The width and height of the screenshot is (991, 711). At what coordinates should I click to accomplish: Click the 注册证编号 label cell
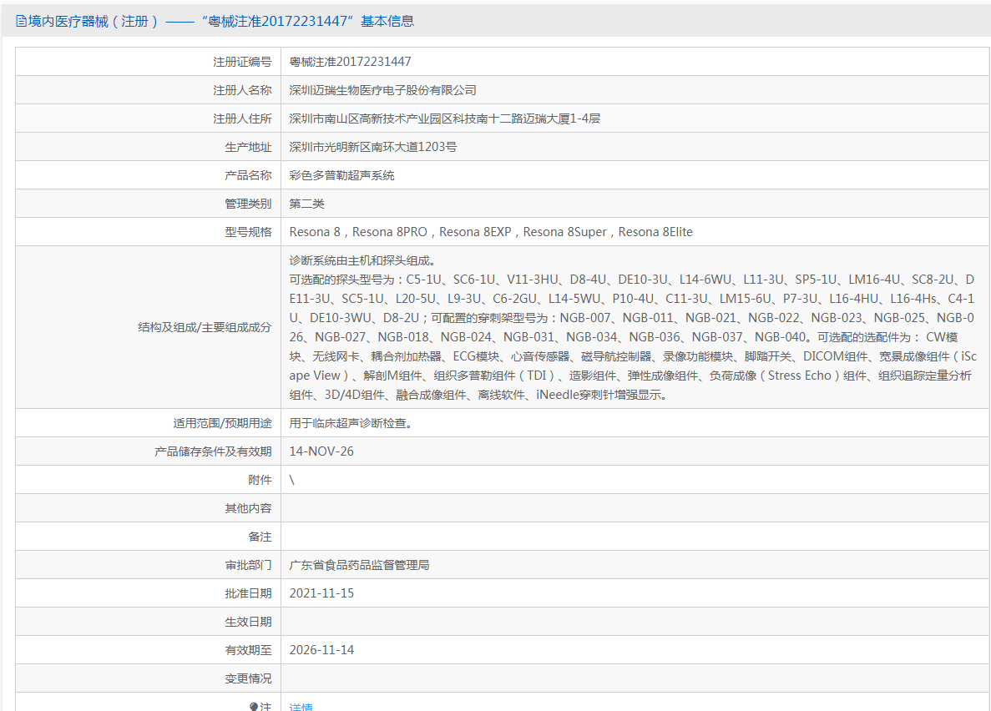click(x=149, y=62)
